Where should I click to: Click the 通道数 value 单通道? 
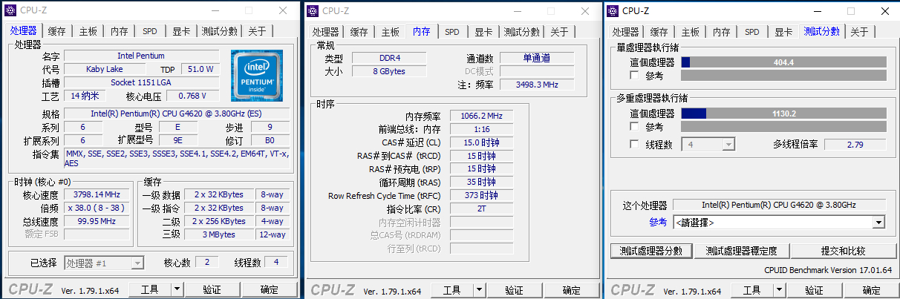click(x=537, y=58)
